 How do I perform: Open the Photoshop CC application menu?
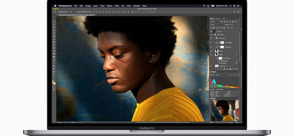pos(65,6)
